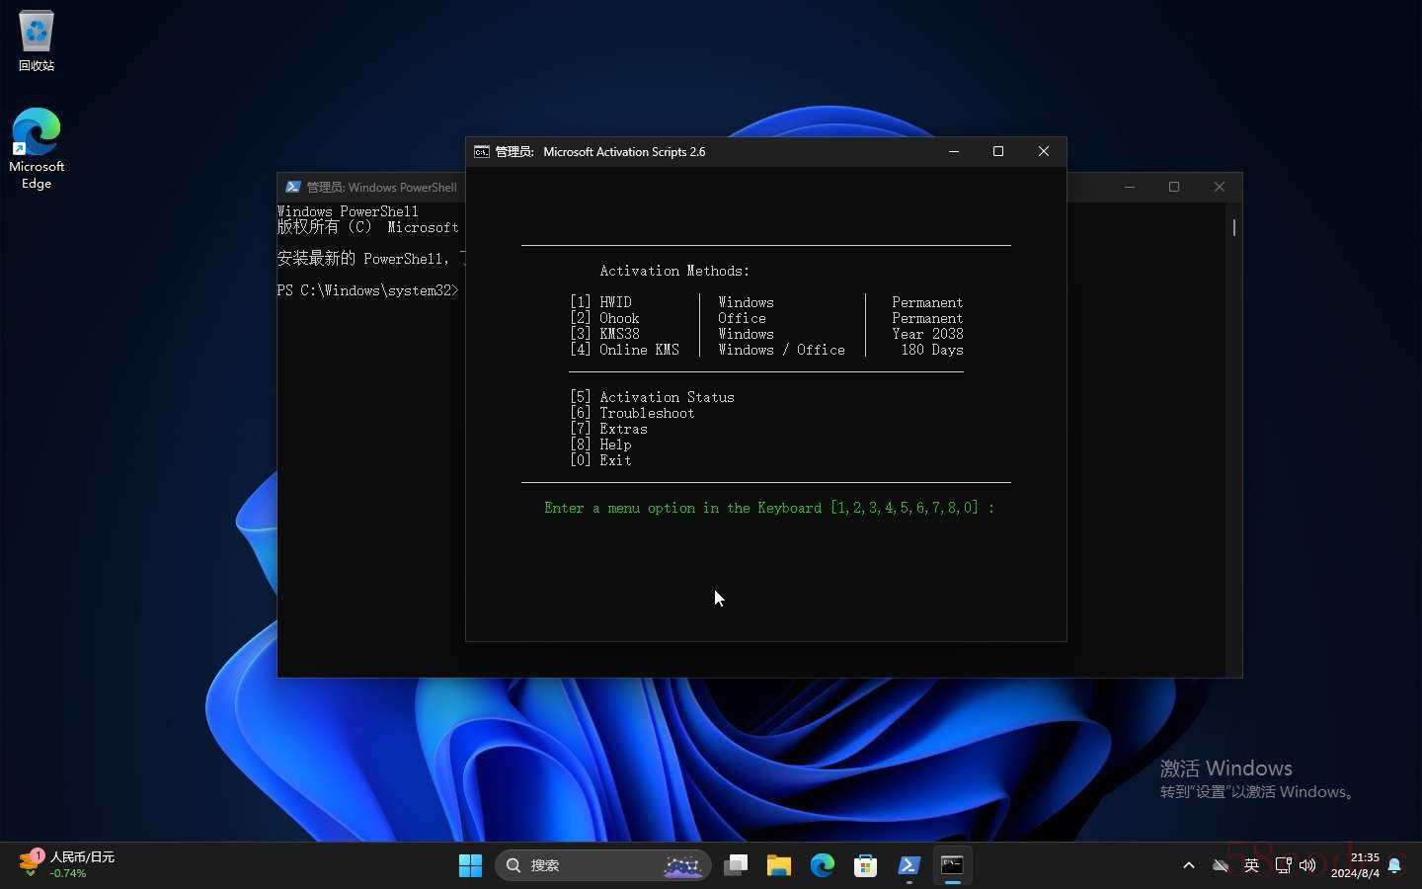Click the 'PS C:\Windows\system32>' prompt

368,290
